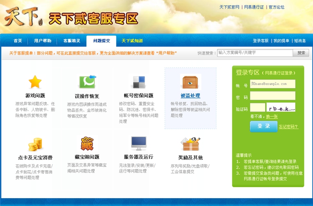Click into the 密码 input field
This screenshot has width=313, height=206.
coord(272,96)
